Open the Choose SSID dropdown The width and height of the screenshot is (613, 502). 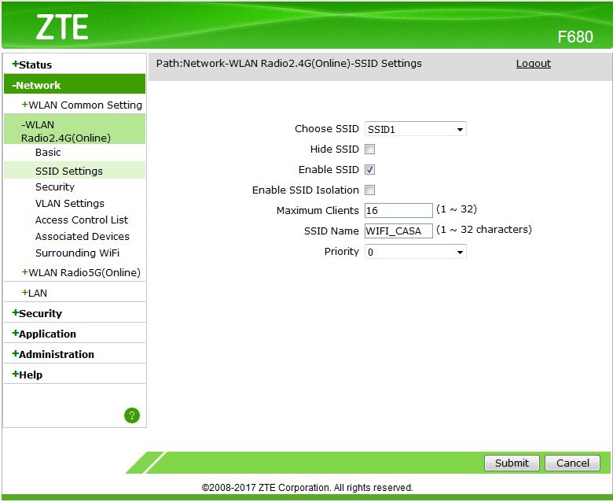point(415,129)
